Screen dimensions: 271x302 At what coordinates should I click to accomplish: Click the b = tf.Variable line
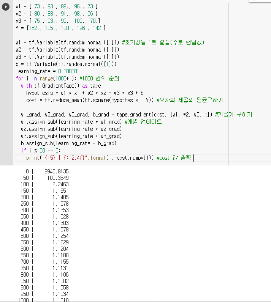point(66,64)
